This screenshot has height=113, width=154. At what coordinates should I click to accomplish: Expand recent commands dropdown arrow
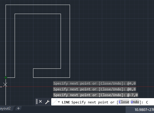(x=59, y=102)
